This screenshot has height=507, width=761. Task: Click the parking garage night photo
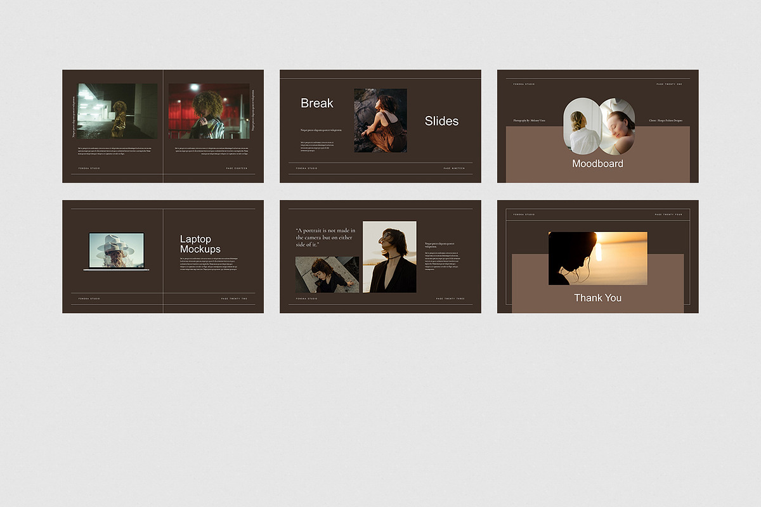pyautogui.click(x=117, y=111)
